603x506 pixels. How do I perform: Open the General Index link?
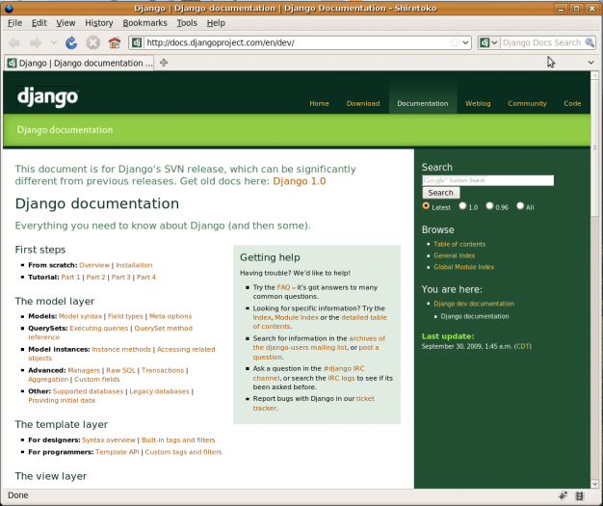tap(454, 255)
